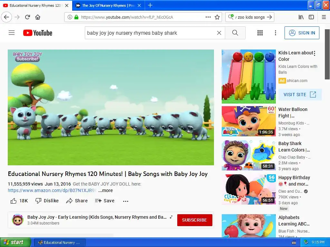This screenshot has height=247, width=330.
Task: Open the ad options three-dot menu
Action: pos(315,53)
